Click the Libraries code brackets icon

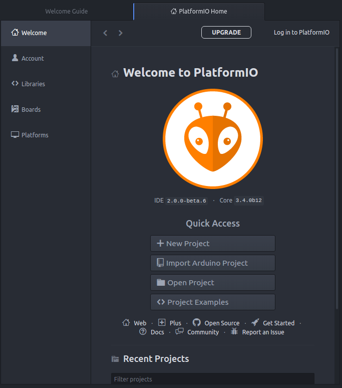click(x=15, y=83)
